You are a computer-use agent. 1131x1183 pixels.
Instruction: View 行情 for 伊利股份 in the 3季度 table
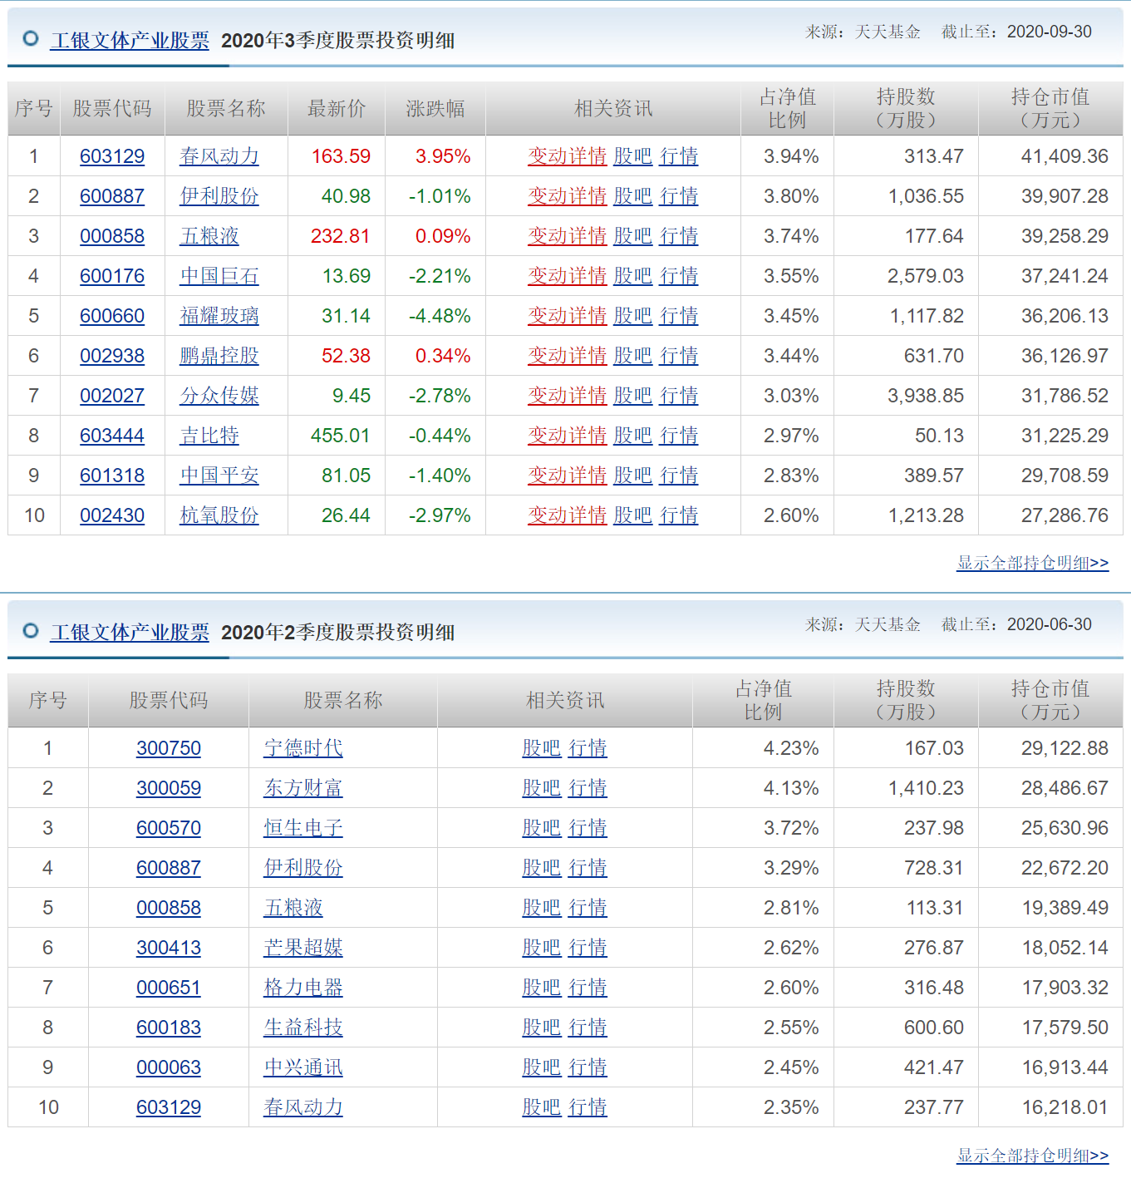click(x=679, y=196)
